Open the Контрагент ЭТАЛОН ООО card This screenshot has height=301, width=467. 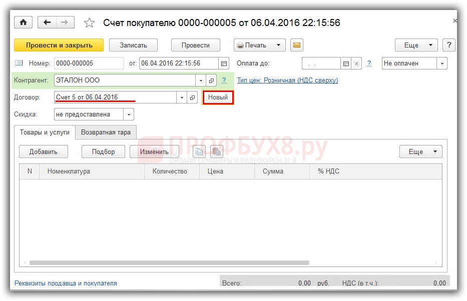click(x=211, y=80)
